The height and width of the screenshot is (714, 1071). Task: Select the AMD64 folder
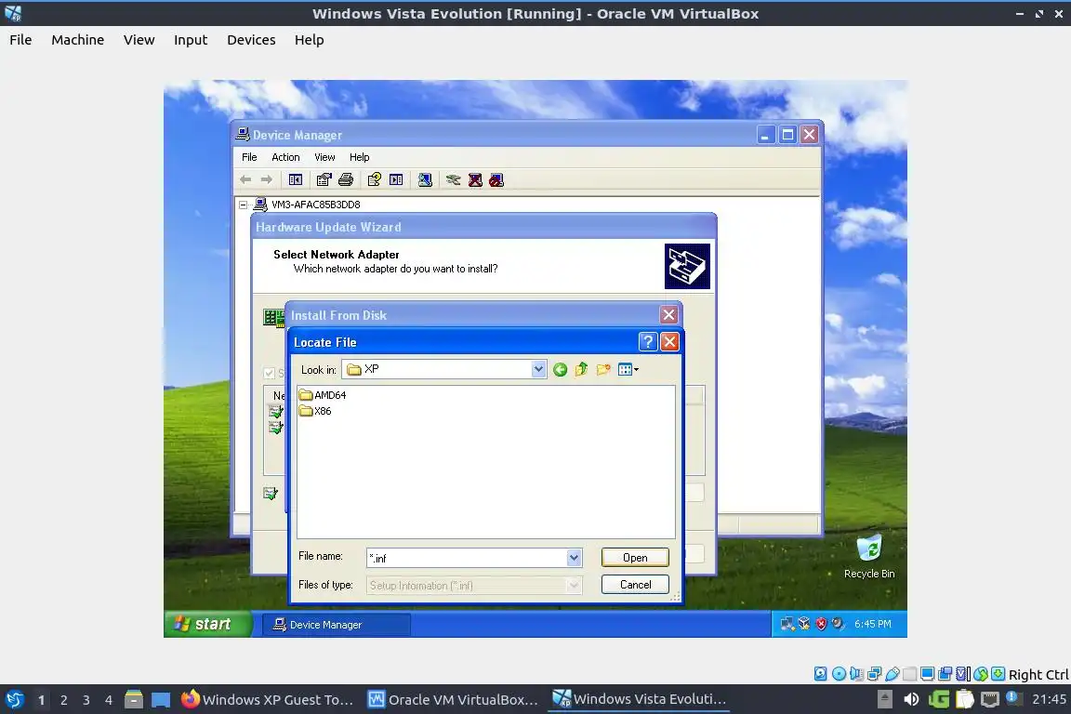pos(324,395)
